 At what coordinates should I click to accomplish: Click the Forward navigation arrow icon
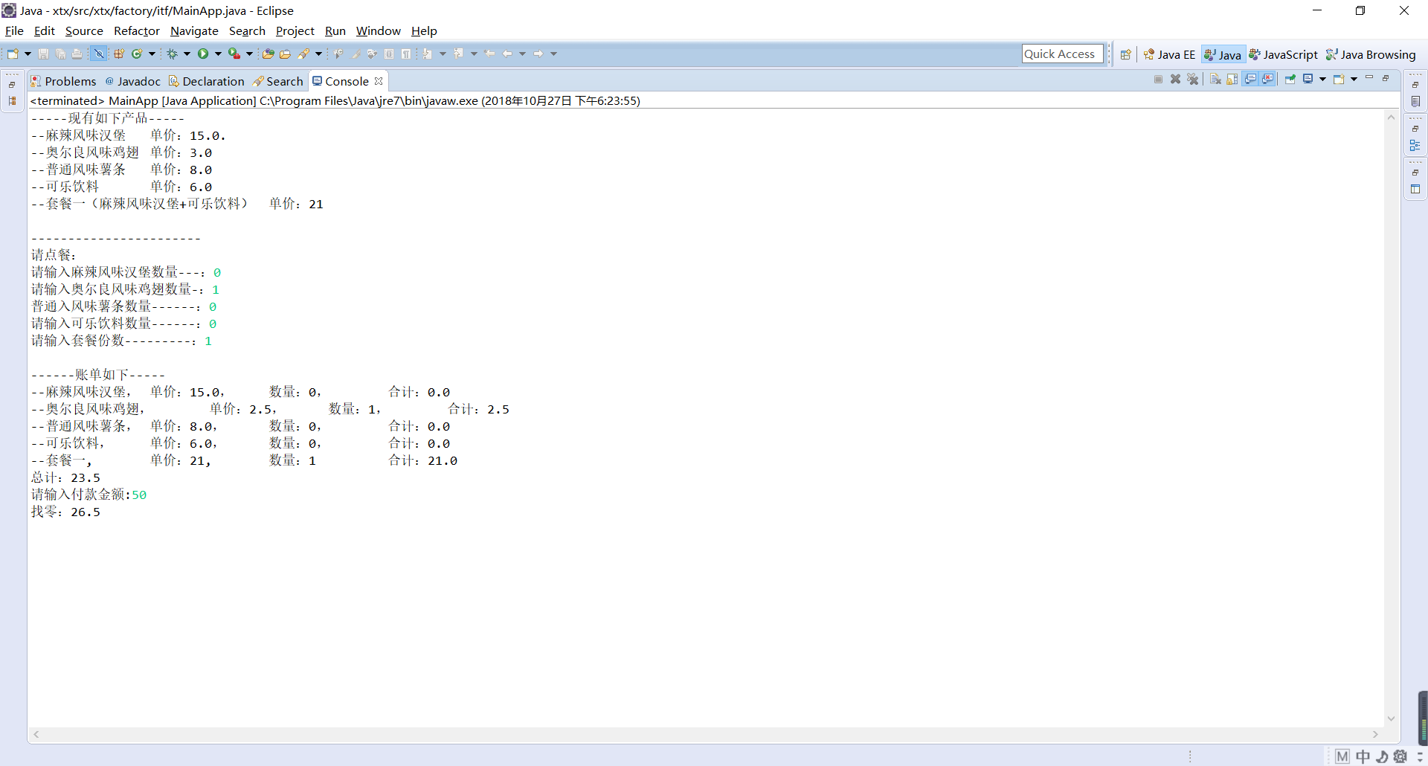(538, 54)
